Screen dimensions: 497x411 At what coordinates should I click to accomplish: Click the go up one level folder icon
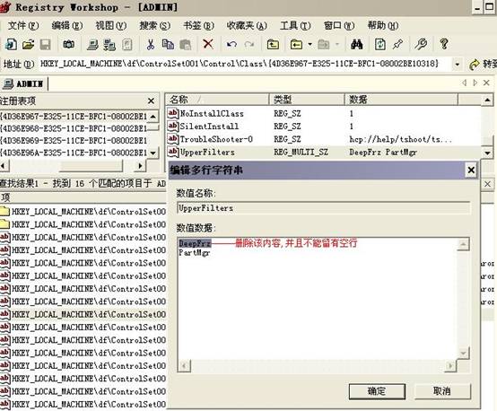click(273, 44)
